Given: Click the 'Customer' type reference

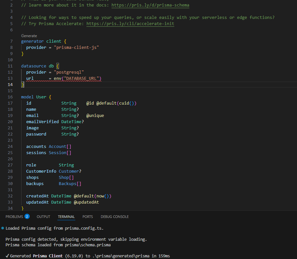Looking at the screenshot, I should coord(69,171).
